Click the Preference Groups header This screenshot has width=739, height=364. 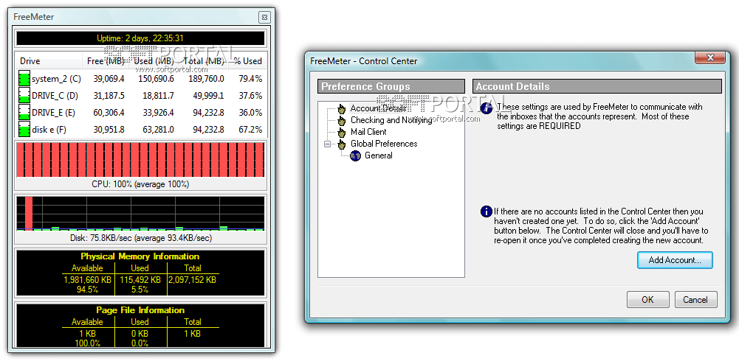[x=391, y=86]
